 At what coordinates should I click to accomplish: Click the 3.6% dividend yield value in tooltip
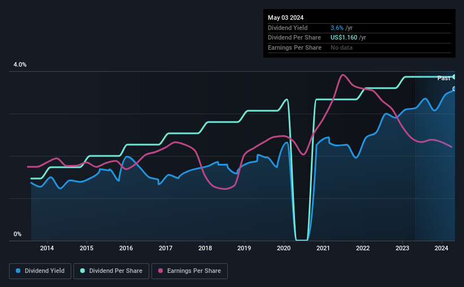337,28
